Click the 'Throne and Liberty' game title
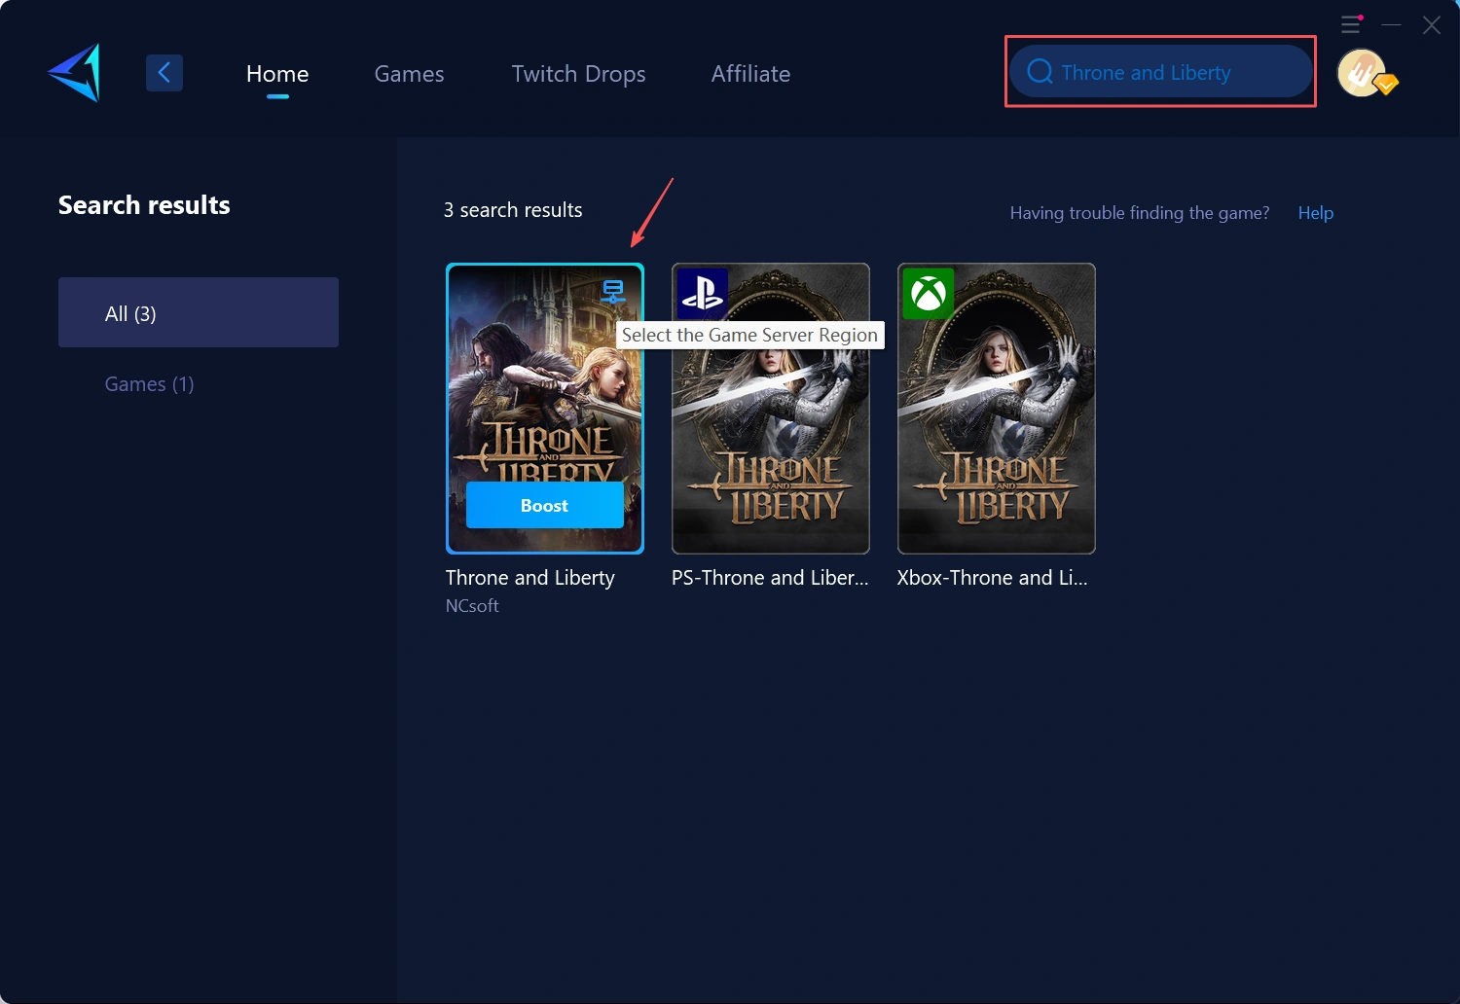This screenshot has height=1004, width=1460. [530, 578]
